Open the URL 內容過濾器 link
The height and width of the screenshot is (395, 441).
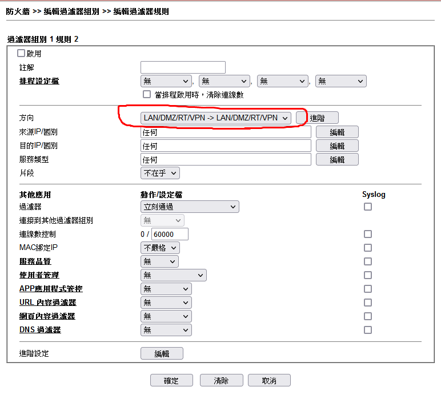tap(47, 303)
